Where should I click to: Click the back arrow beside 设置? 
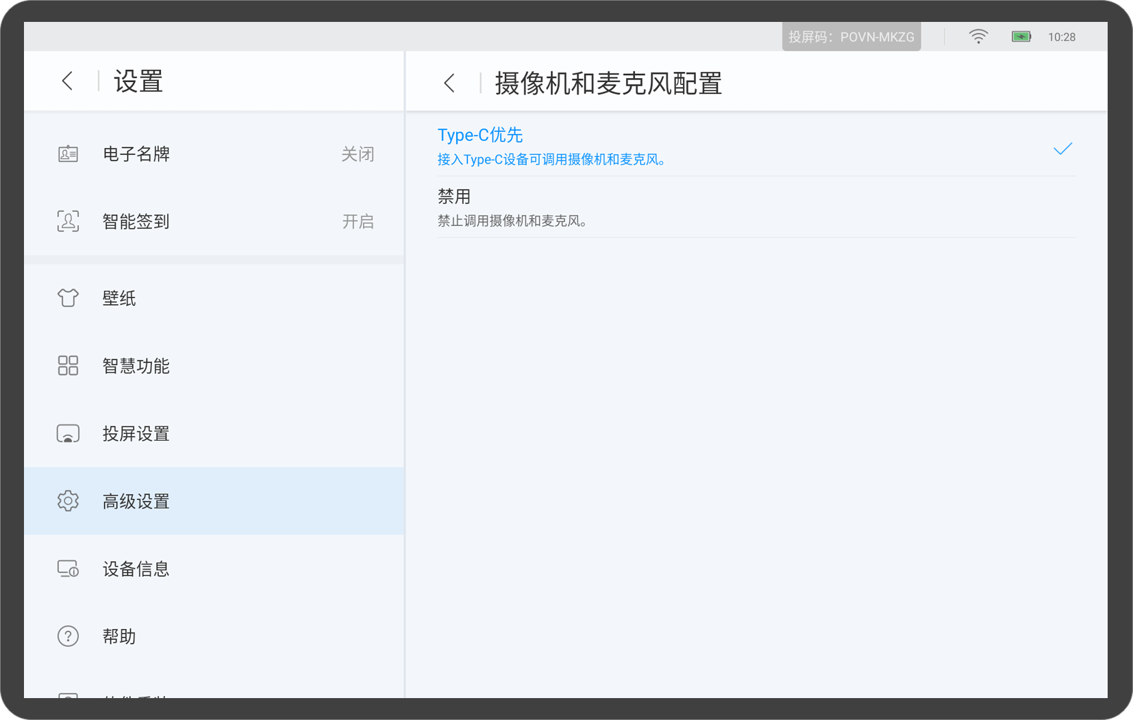[x=67, y=81]
